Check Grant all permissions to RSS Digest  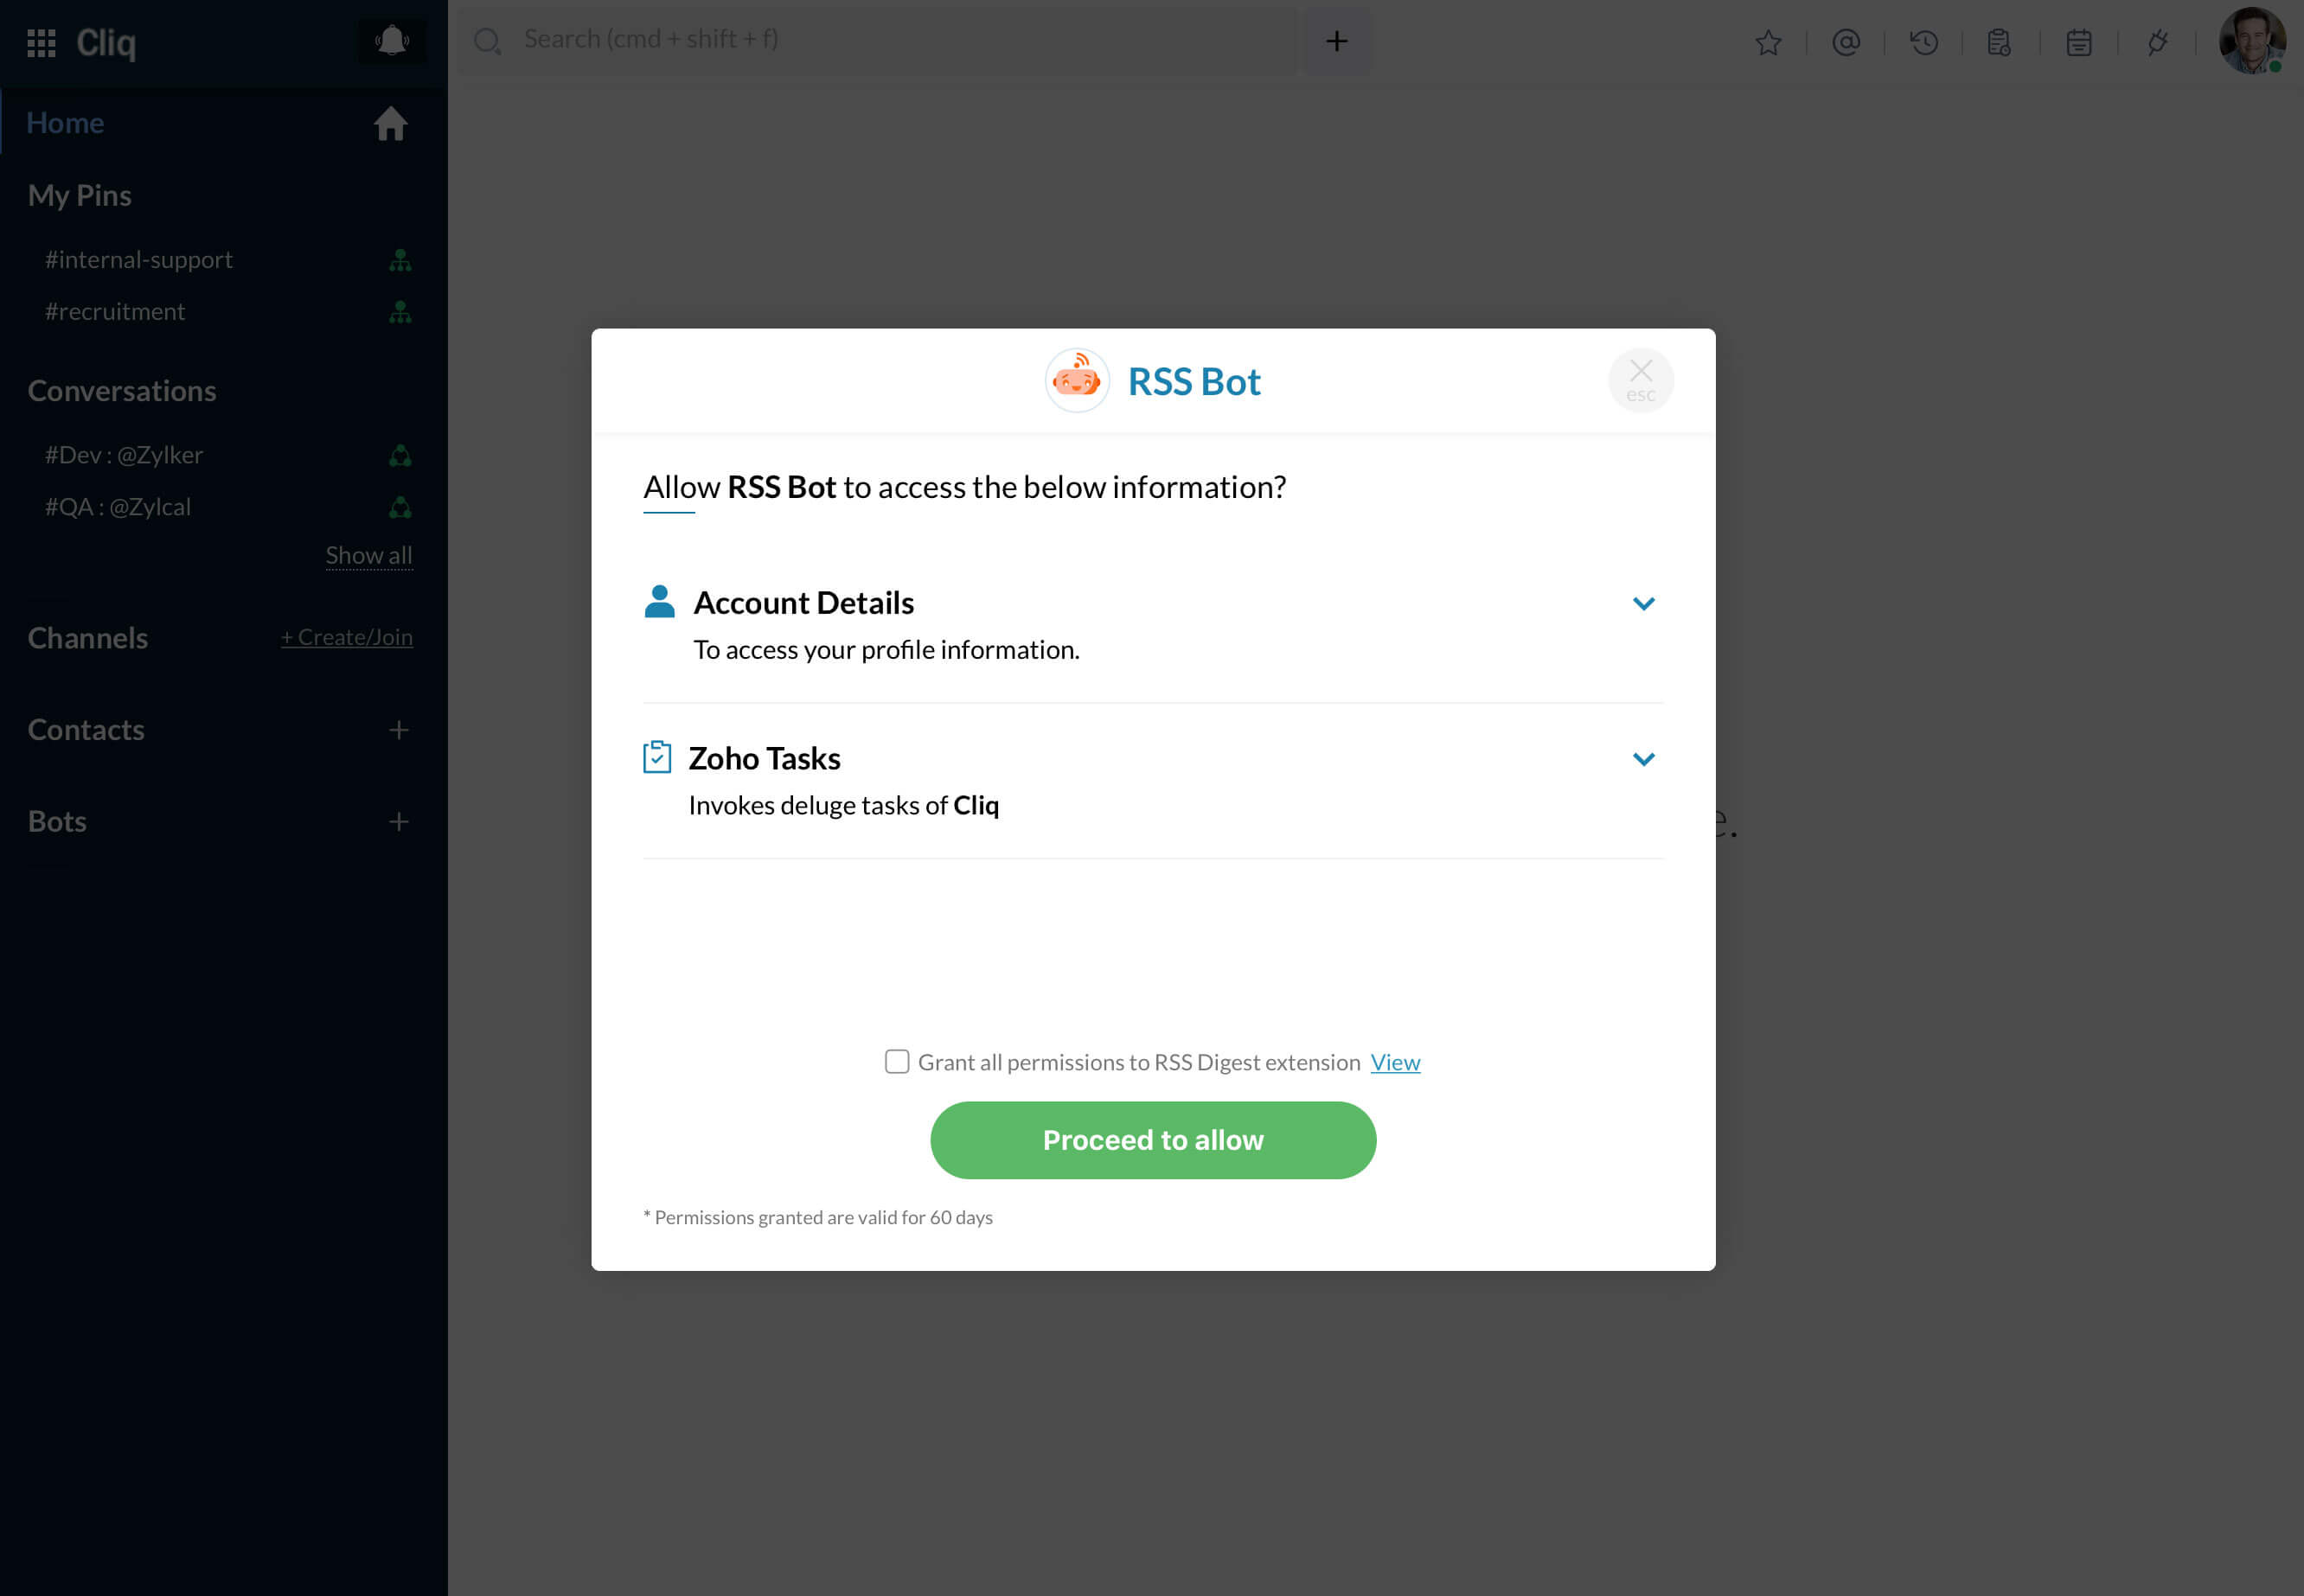(x=896, y=1061)
